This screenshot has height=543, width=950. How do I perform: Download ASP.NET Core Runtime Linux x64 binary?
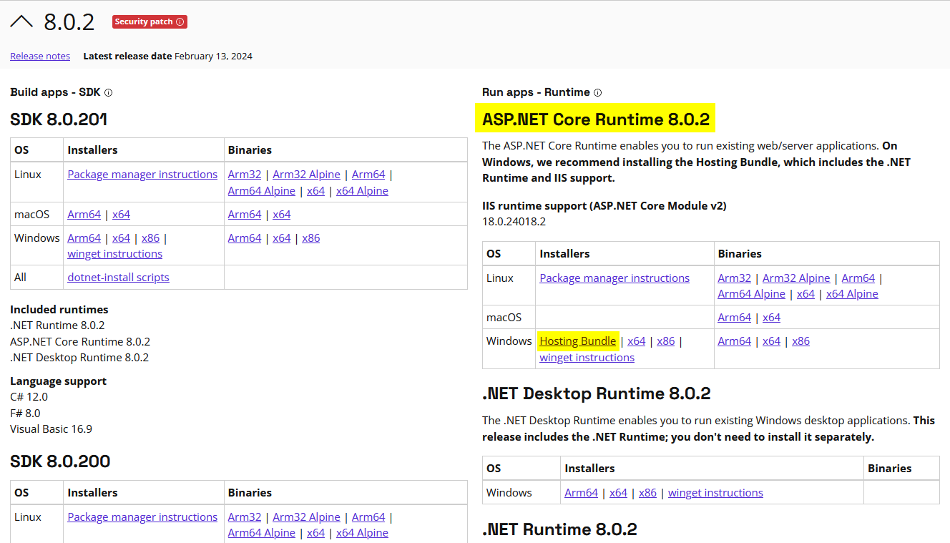(805, 294)
